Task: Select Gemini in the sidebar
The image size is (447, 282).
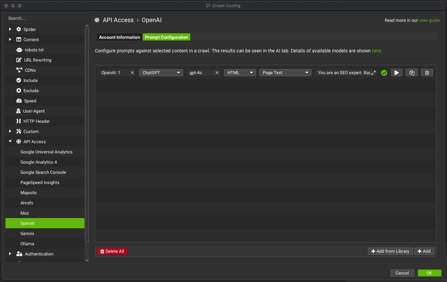Action: pyautogui.click(x=27, y=233)
